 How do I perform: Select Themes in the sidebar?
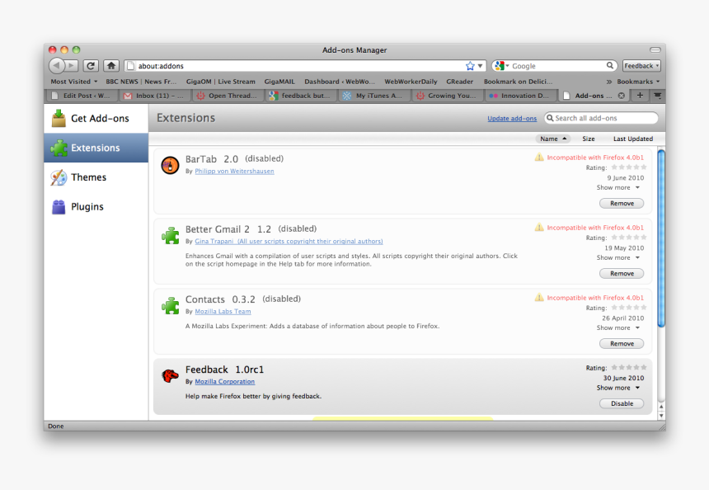[x=96, y=177]
